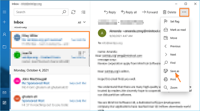The image size is (200, 111).
Task: Click Reply all button
Action: 129,12
